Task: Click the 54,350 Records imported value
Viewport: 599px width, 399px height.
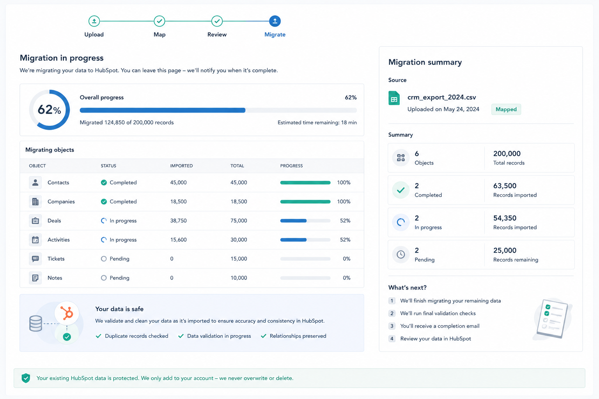Action: pyautogui.click(x=505, y=218)
